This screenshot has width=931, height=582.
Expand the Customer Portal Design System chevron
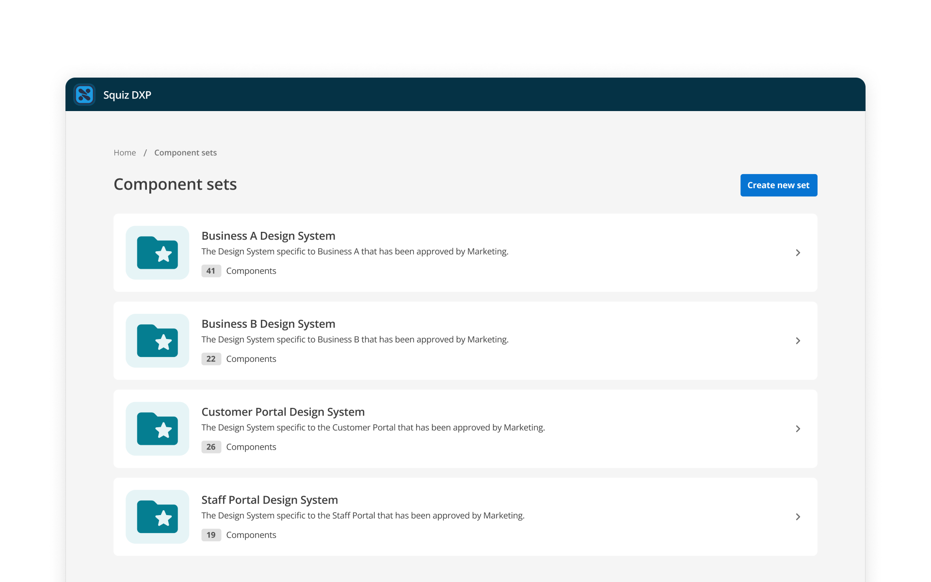click(798, 429)
